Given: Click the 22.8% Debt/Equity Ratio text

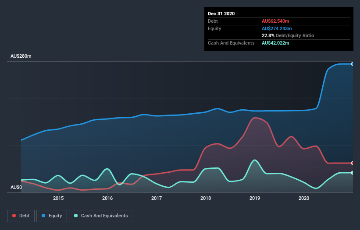Looking at the screenshot, I should (x=288, y=36).
